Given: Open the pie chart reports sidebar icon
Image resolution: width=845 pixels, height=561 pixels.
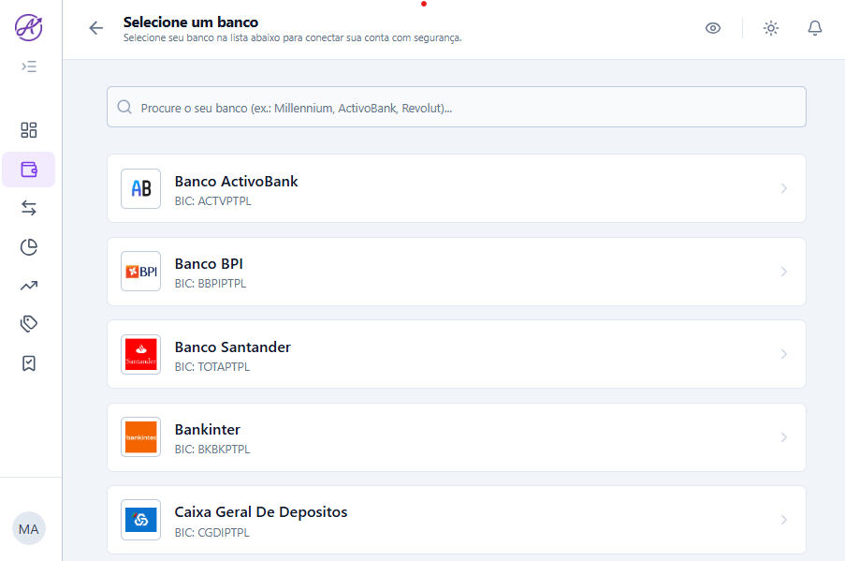Looking at the screenshot, I should point(28,247).
